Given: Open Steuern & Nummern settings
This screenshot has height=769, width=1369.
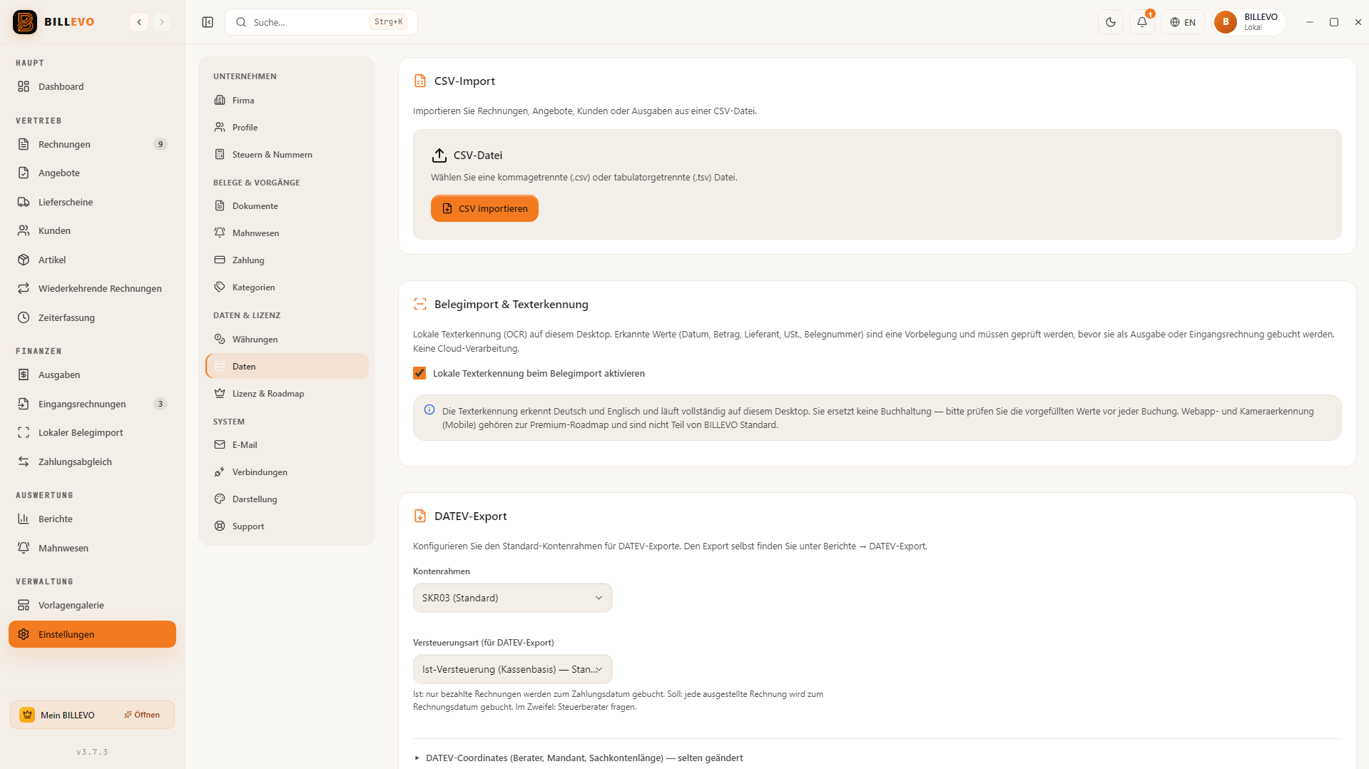Looking at the screenshot, I should [287, 155].
